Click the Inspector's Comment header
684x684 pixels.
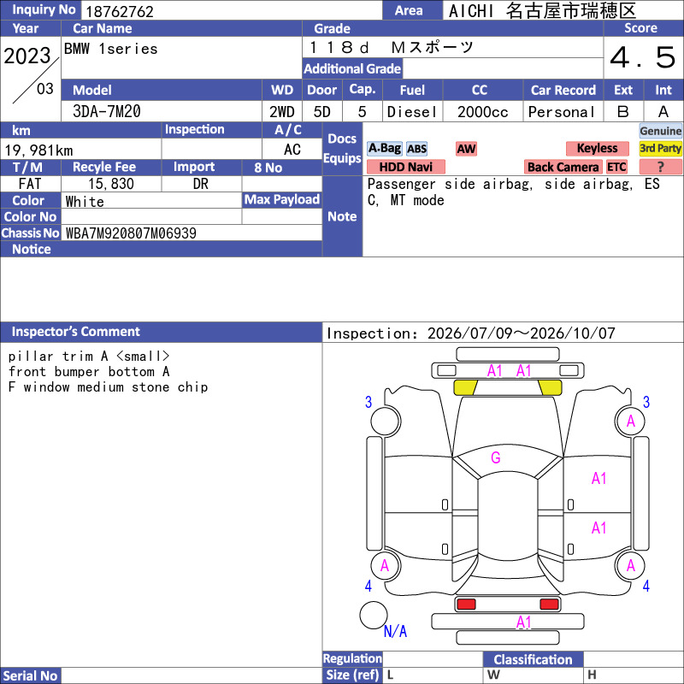coord(161,332)
